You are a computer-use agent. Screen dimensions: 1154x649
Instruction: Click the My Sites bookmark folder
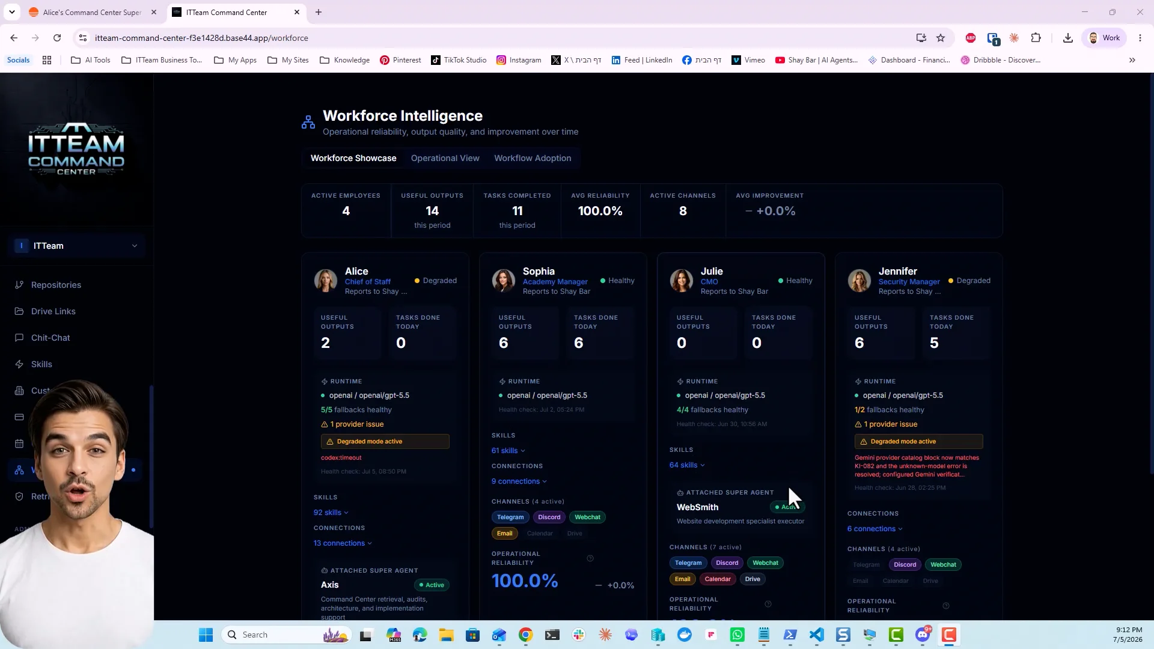[288, 60]
